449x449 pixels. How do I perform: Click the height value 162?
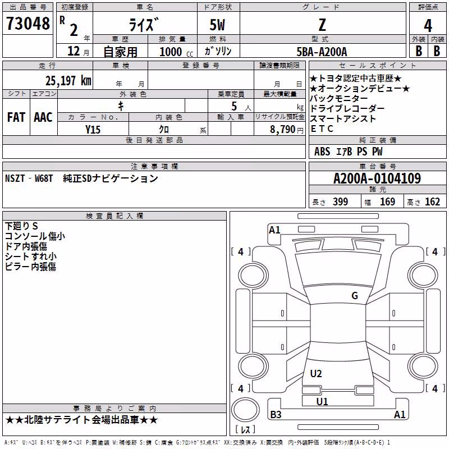(x=432, y=201)
